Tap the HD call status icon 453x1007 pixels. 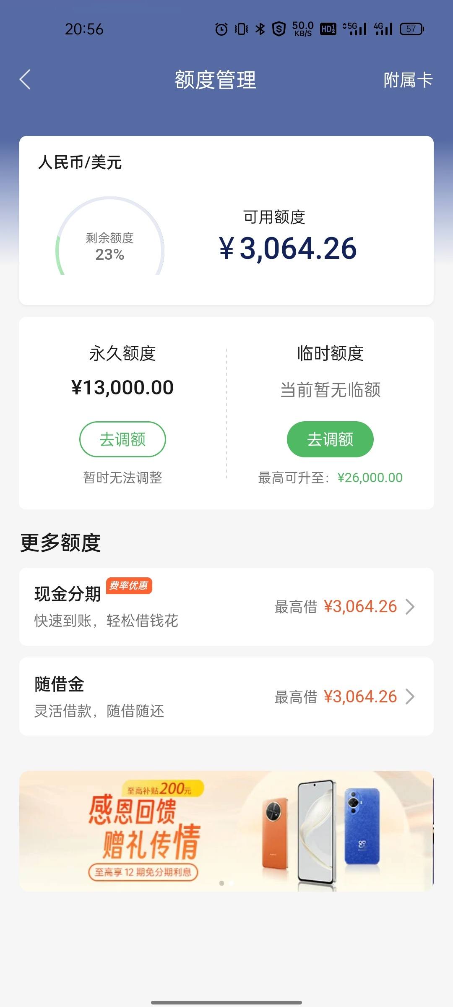328,29
